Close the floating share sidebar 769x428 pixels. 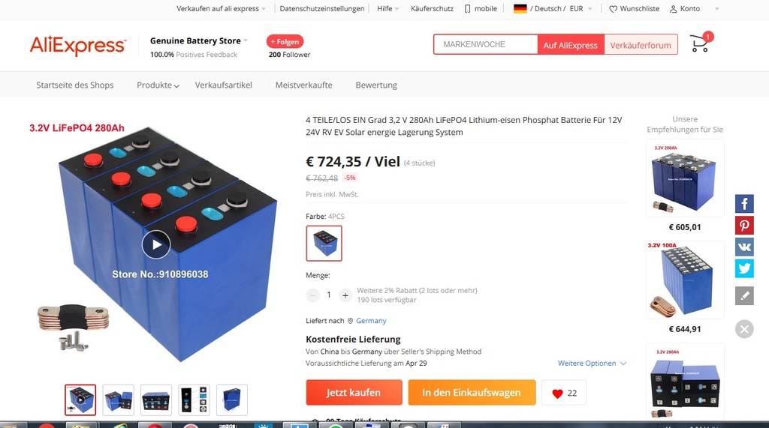tap(744, 329)
